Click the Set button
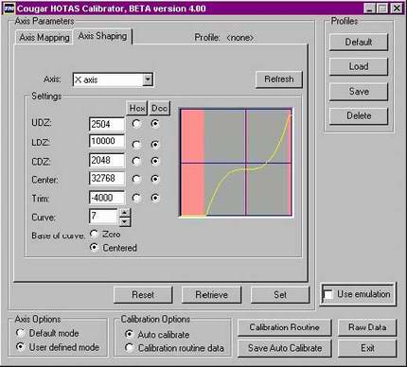Image resolution: width=407 pixels, height=367 pixels. click(x=280, y=295)
